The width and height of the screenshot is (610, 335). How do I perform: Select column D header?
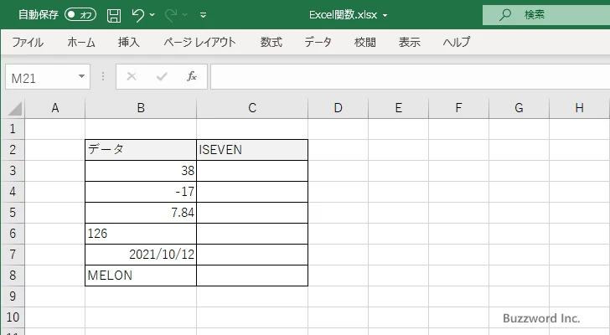tap(338, 108)
